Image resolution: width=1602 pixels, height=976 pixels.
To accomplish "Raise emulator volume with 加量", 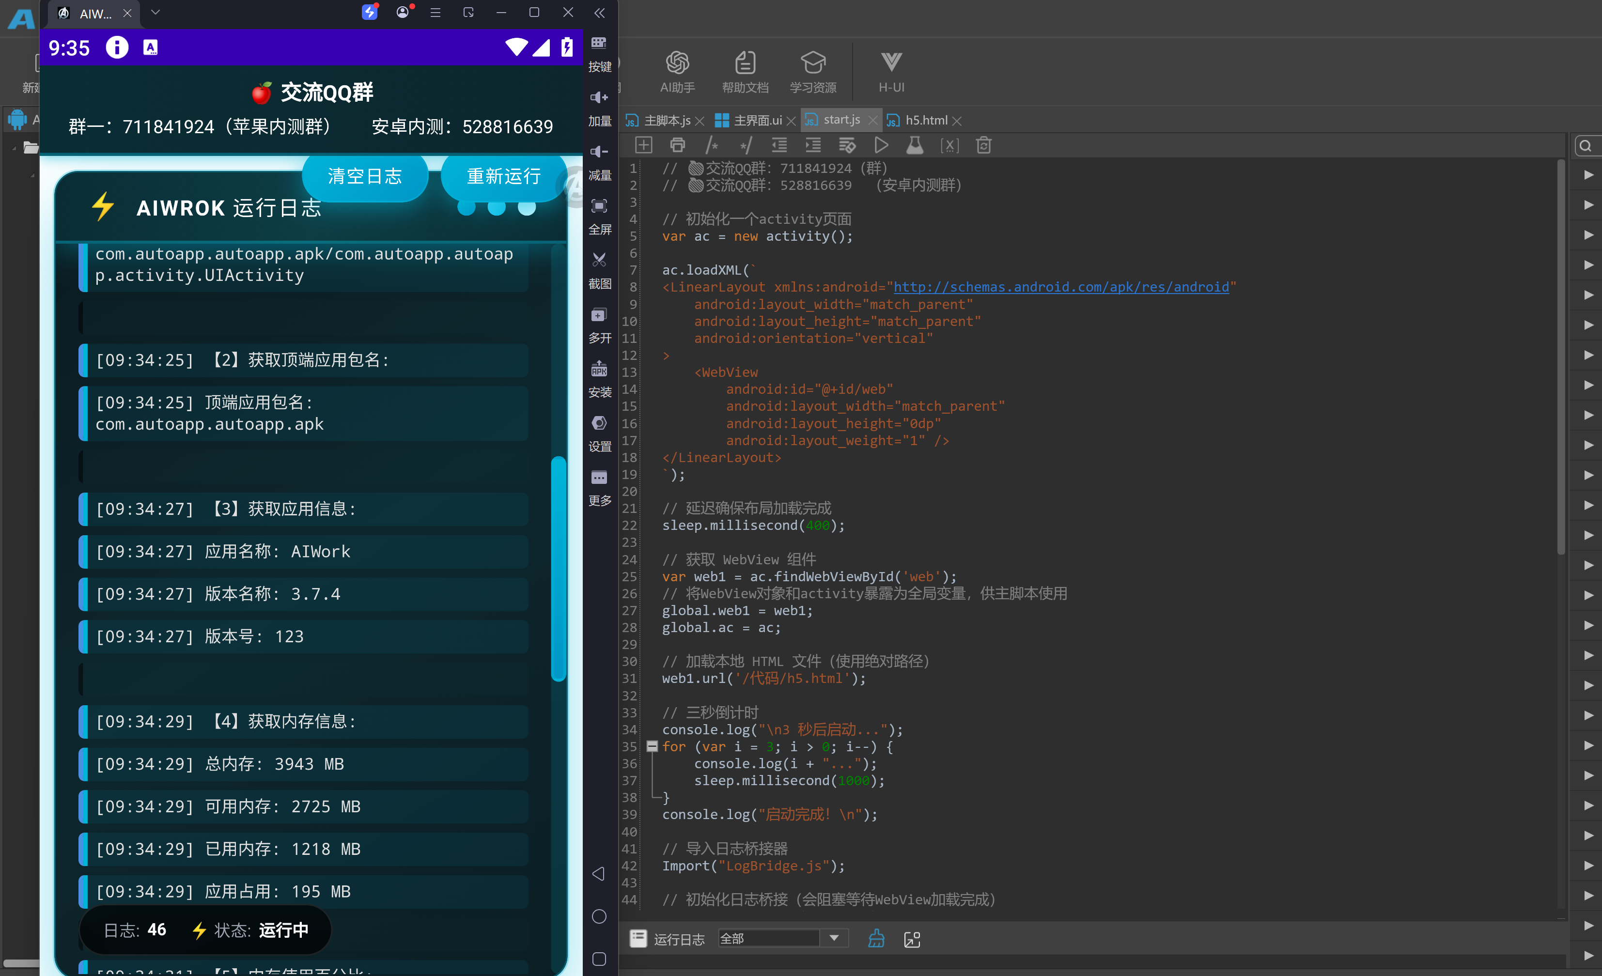I will (x=599, y=108).
